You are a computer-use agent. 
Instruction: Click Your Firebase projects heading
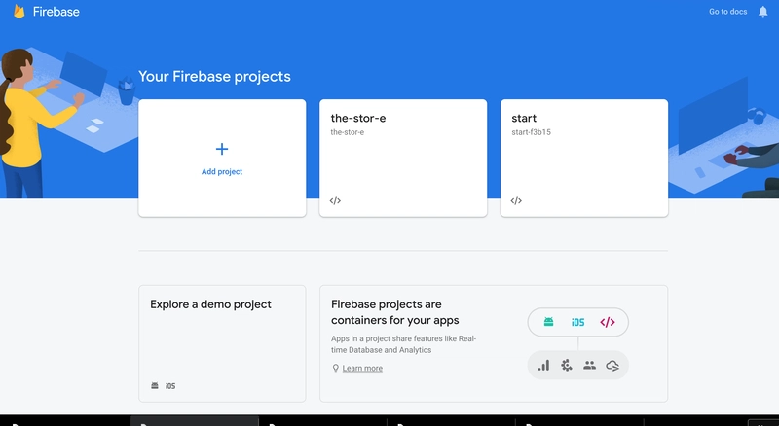click(x=214, y=77)
